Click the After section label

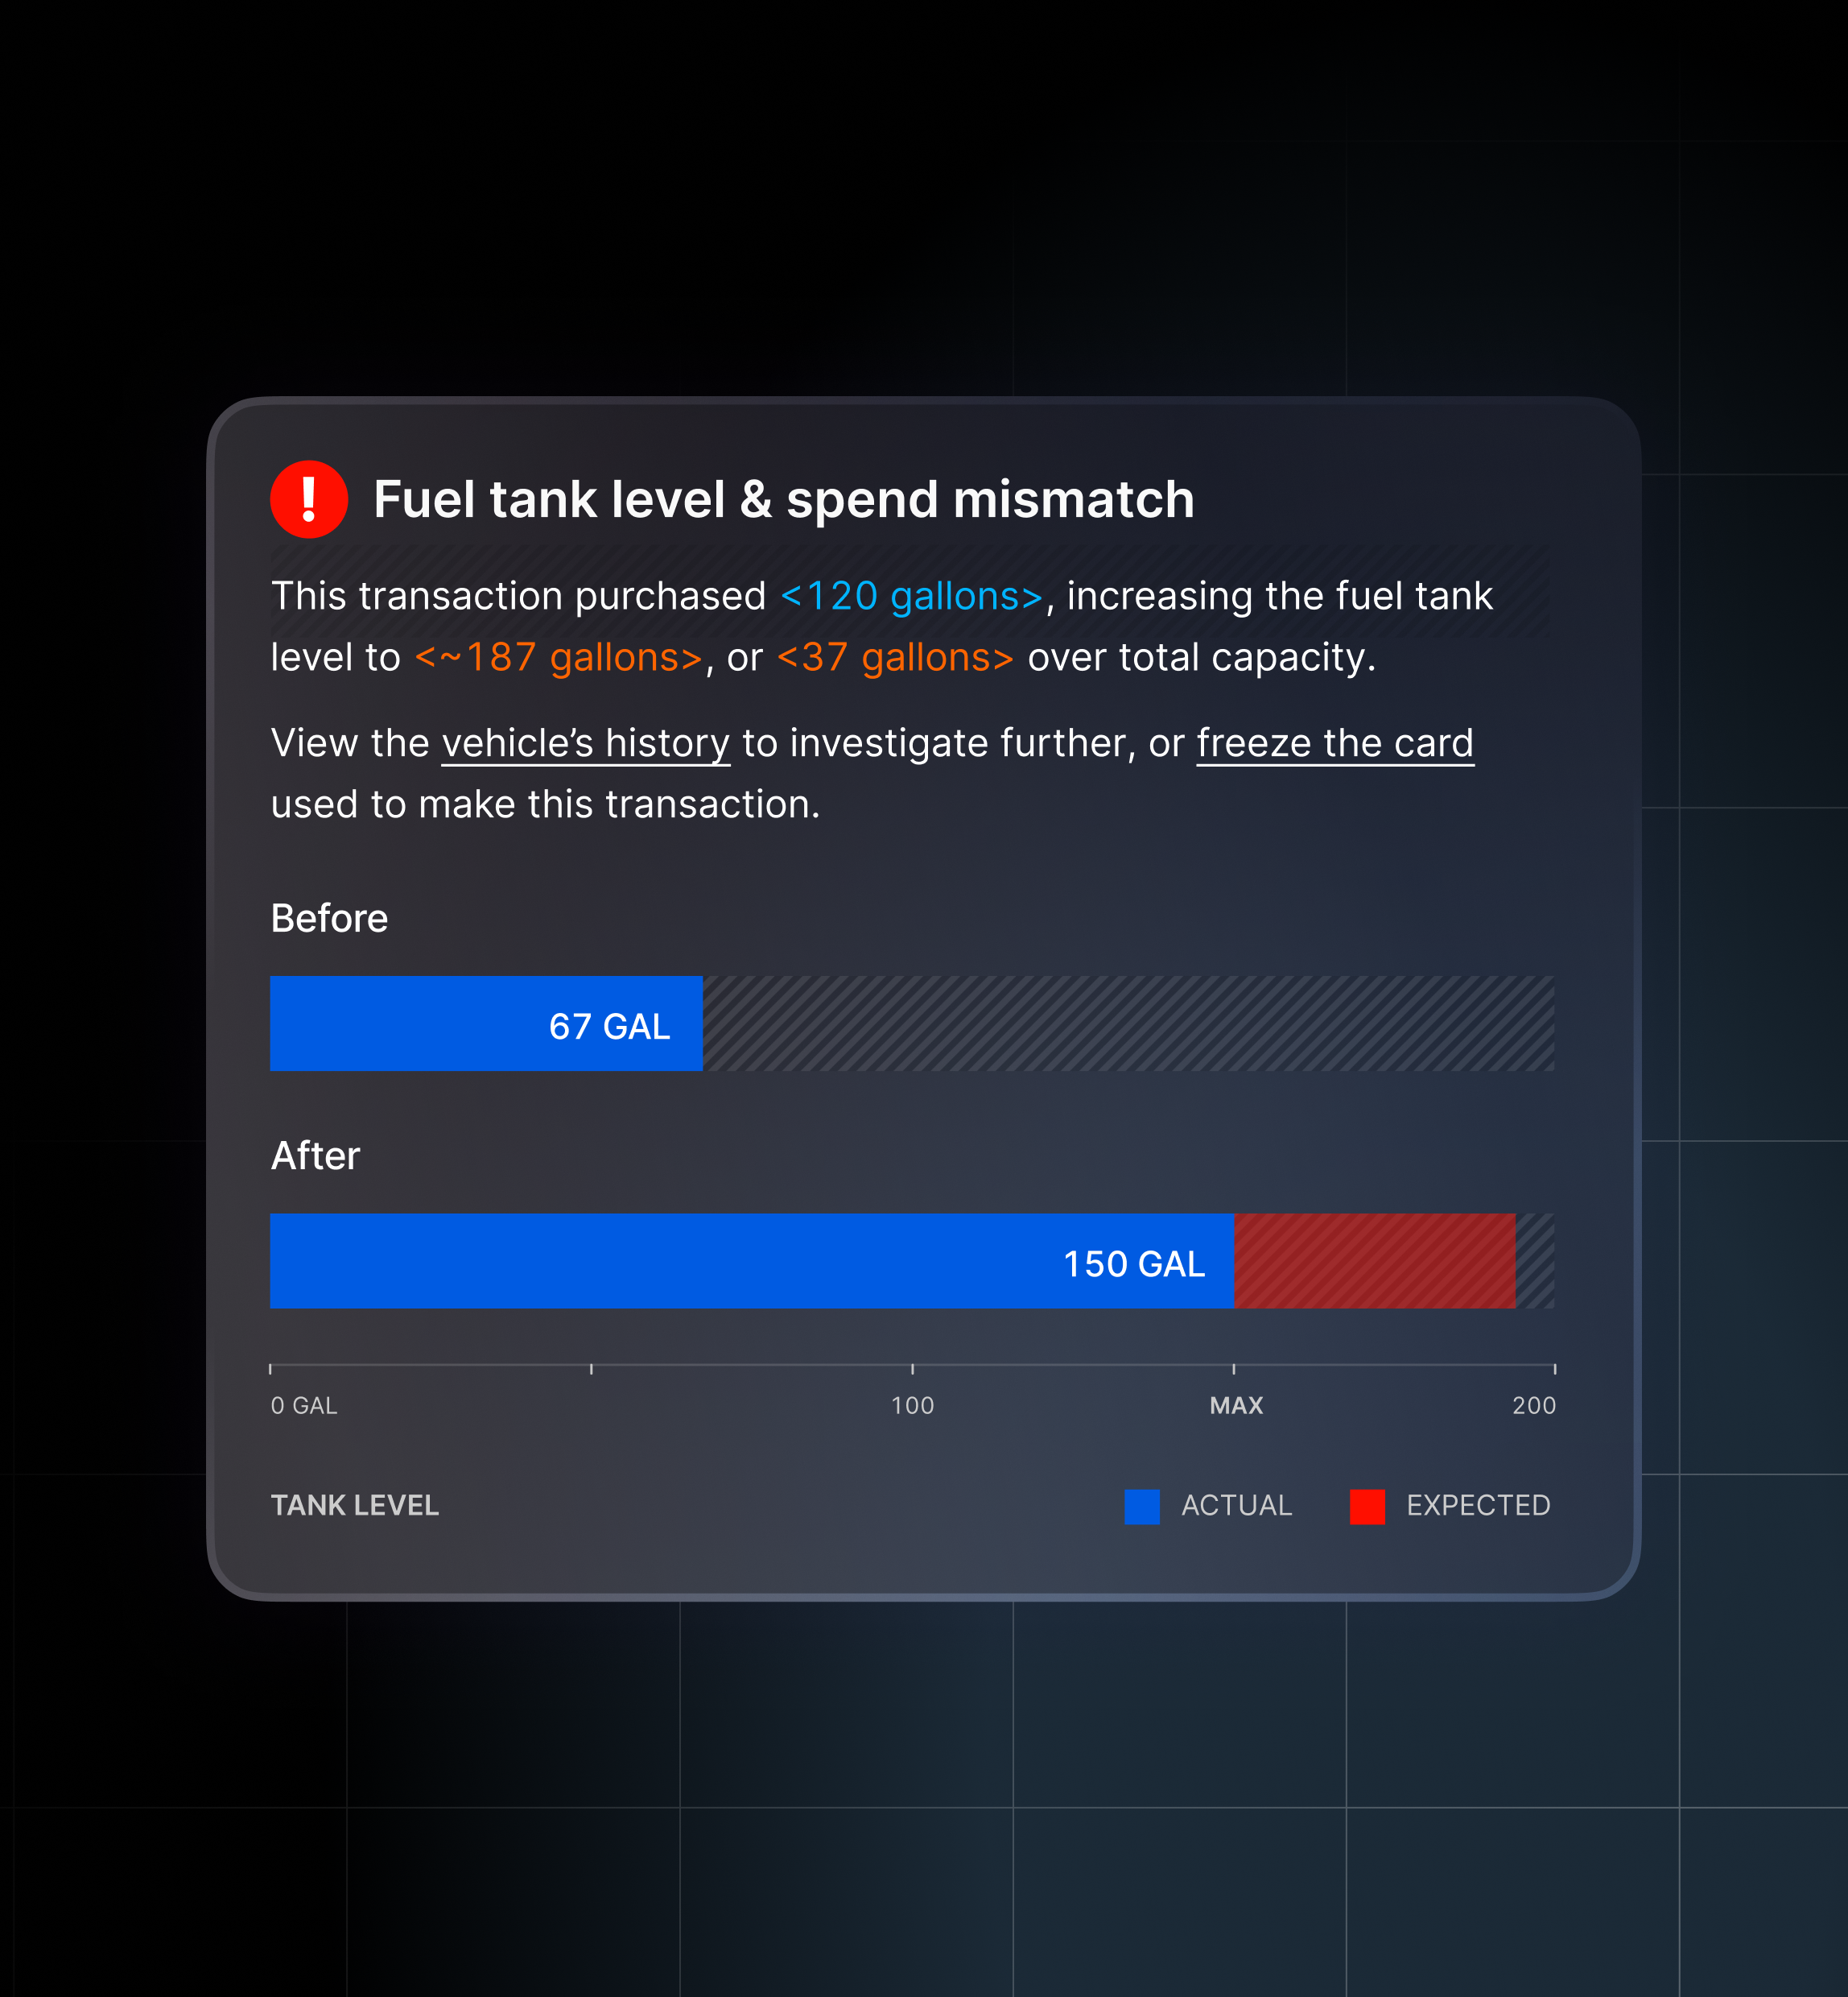click(x=315, y=1156)
